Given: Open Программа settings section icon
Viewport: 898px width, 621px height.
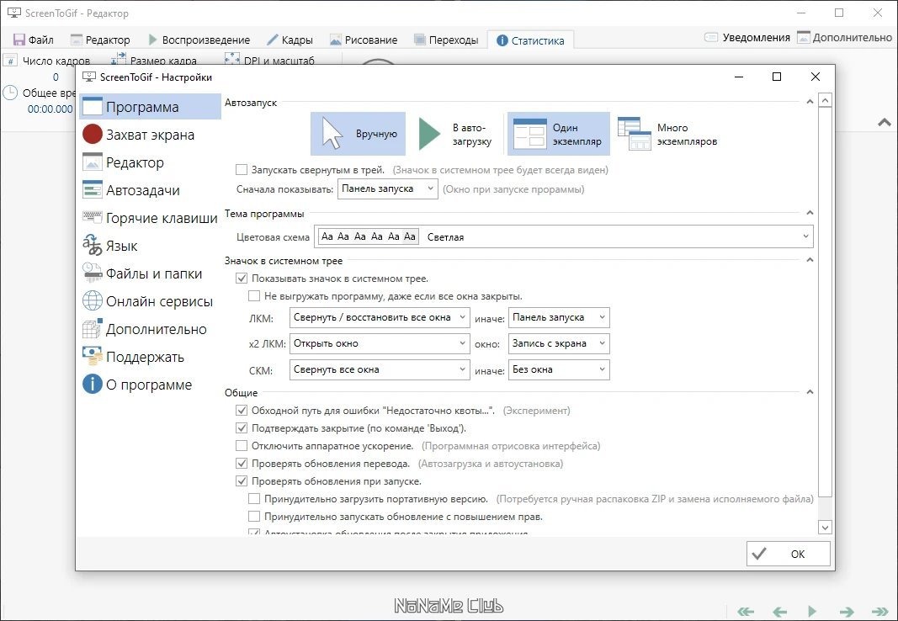Looking at the screenshot, I should 93,107.
